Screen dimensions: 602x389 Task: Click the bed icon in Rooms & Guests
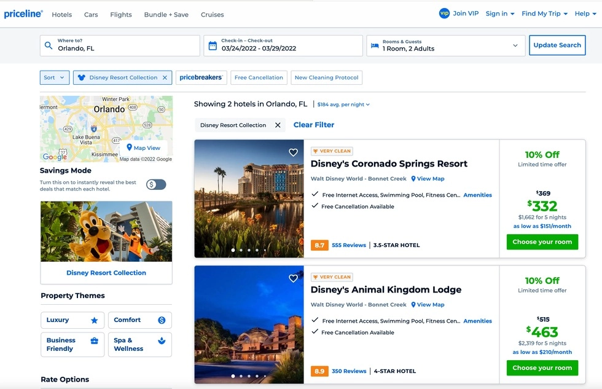(375, 45)
